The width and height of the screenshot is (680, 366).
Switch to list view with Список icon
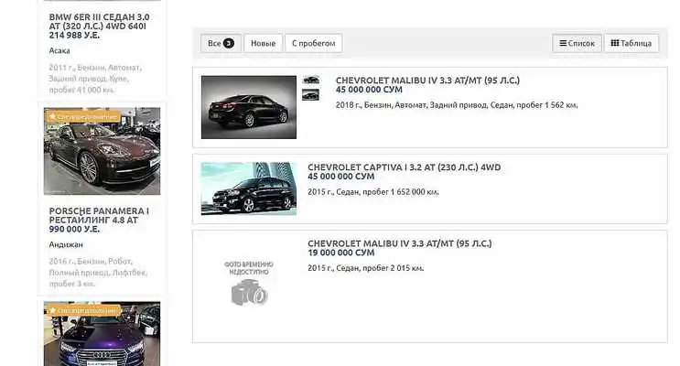pyautogui.click(x=577, y=43)
